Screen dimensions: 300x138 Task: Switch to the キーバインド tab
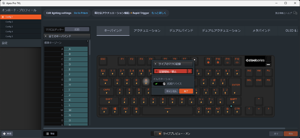click(113, 31)
